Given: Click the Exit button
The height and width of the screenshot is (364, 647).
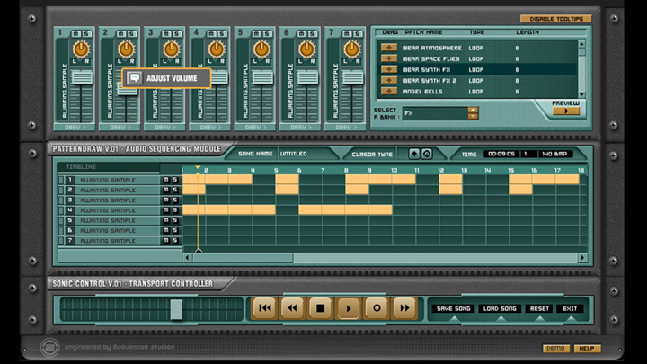Looking at the screenshot, I should point(570,308).
